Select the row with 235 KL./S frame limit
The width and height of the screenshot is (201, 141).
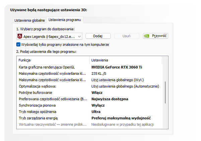coord(89,74)
